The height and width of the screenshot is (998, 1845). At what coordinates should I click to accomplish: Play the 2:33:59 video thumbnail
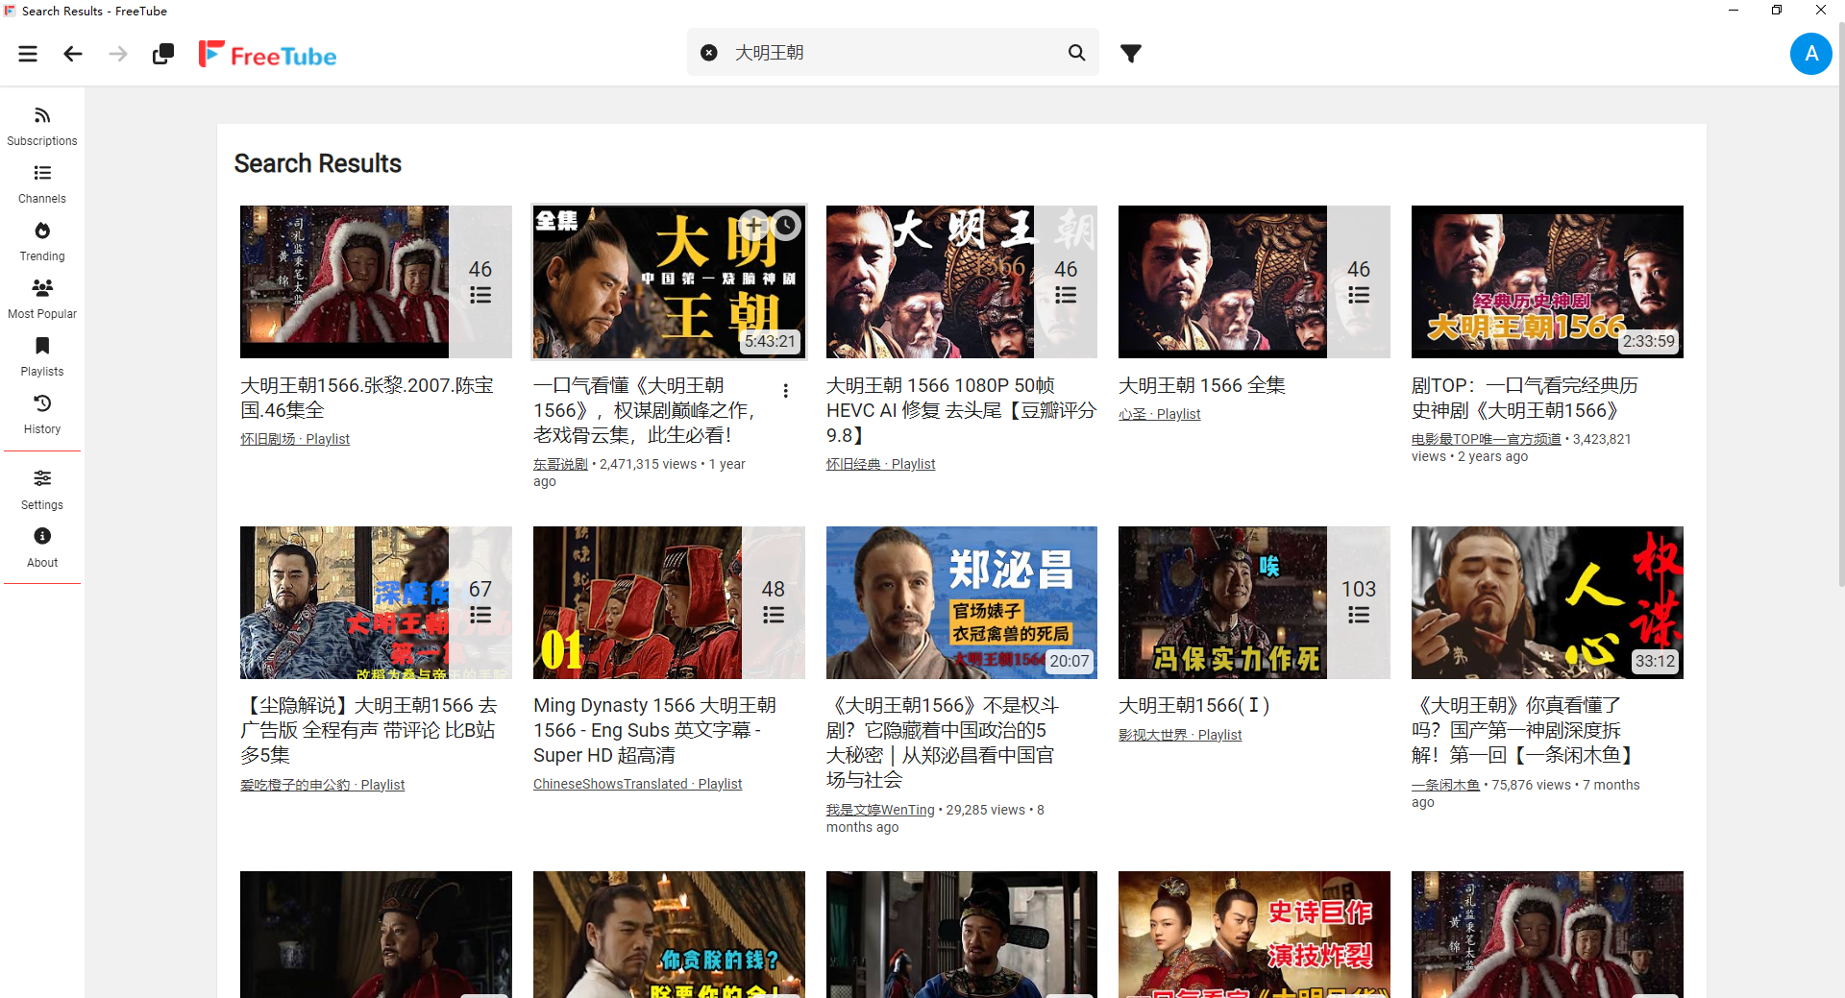(x=1547, y=281)
